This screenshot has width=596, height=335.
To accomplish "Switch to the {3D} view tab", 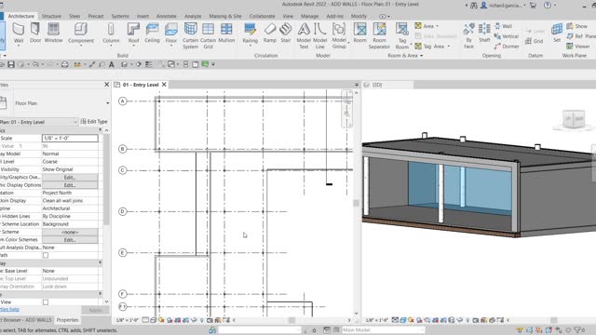I will [377, 85].
